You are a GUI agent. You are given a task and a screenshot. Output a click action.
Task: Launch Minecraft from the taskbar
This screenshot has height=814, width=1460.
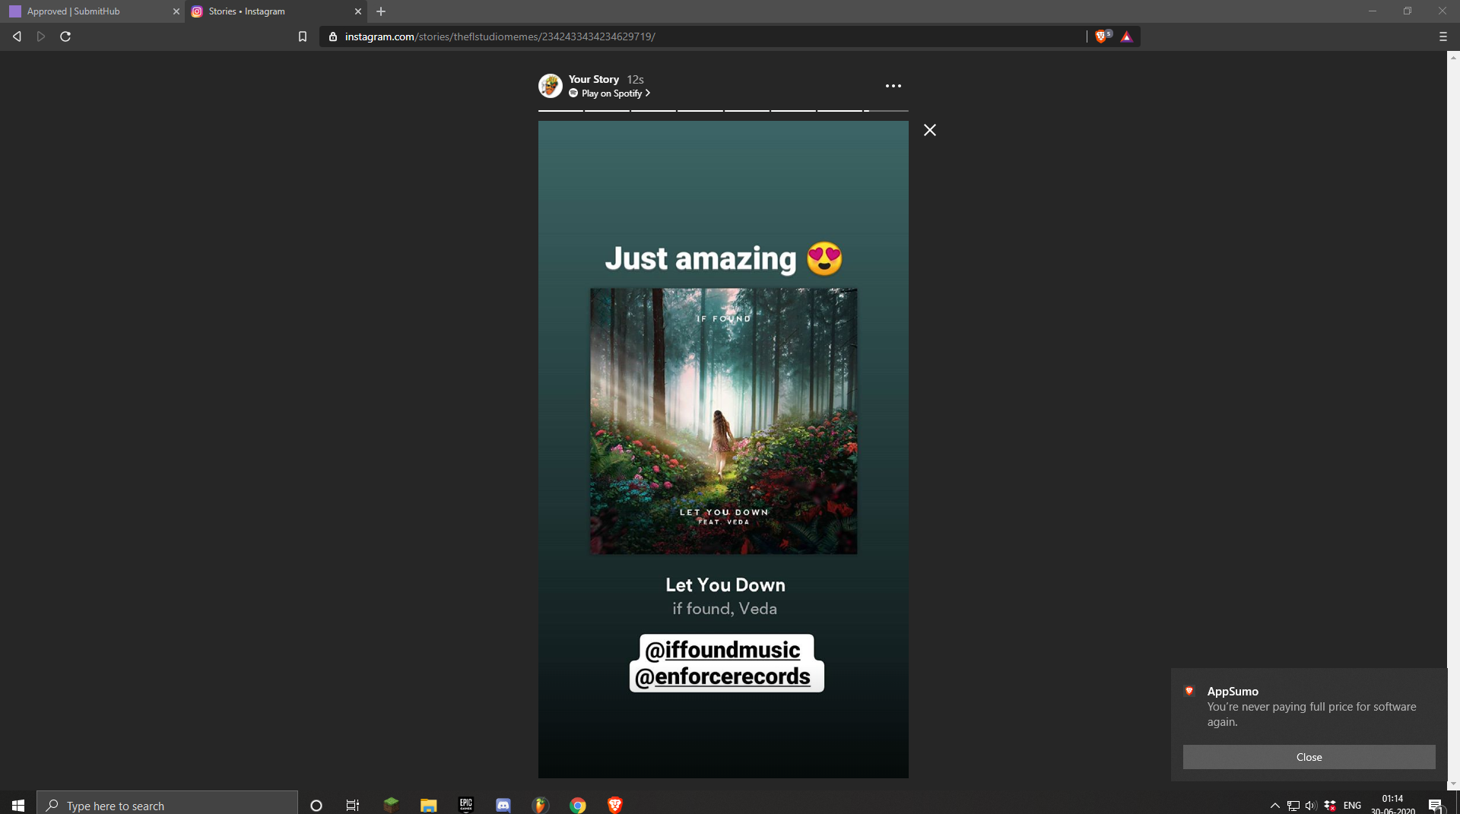(x=391, y=805)
